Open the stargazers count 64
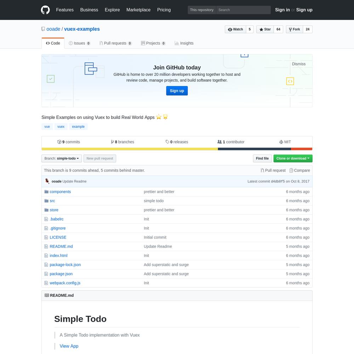354x354 pixels. (278, 29)
